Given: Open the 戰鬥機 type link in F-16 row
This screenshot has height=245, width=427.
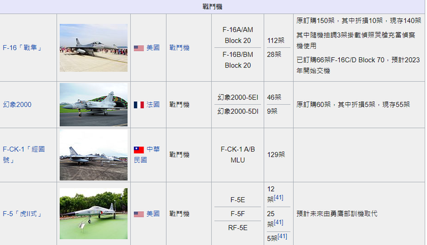Looking at the screenshot, I should pyautogui.click(x=180, y=48).
